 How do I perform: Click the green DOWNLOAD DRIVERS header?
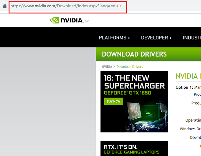[134, 54]
